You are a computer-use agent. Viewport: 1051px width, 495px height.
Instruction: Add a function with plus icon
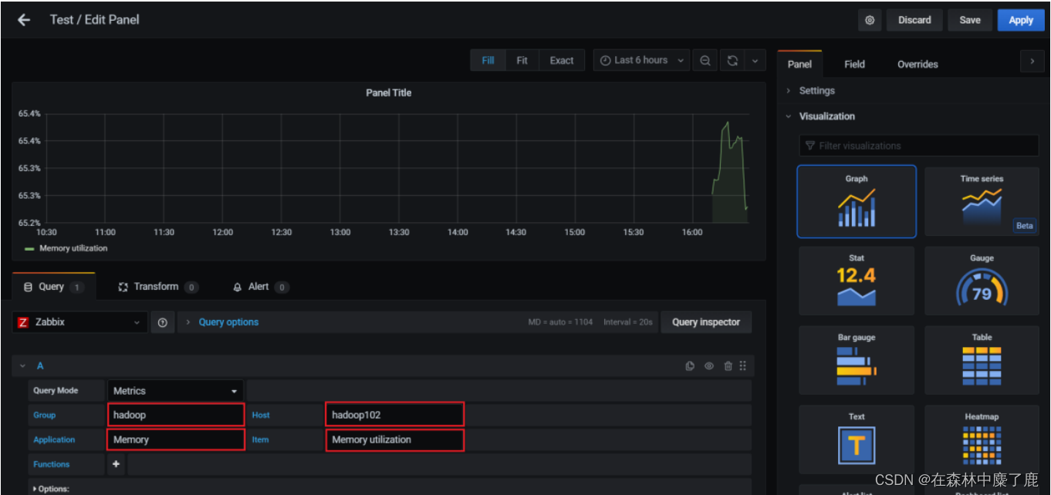(x=117, y=464)
